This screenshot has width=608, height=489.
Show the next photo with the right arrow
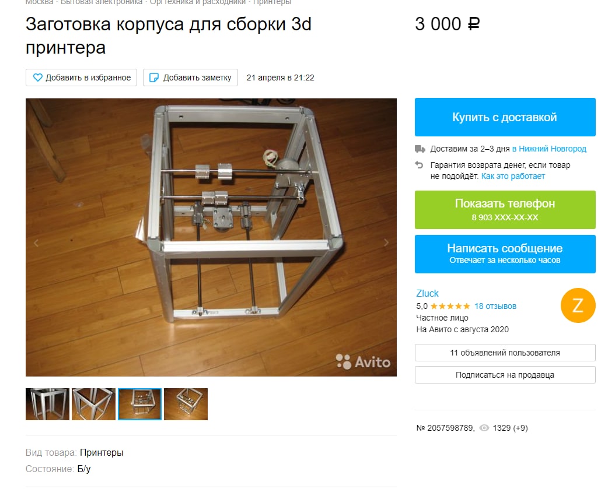coord(386,243)
